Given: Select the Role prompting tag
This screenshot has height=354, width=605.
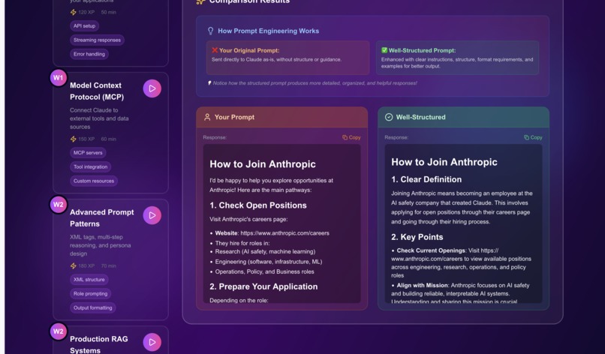Looking at the screenshot, I should coord(91,294).
